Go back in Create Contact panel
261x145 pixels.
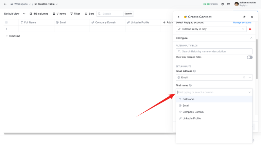(x=179, y=17)
